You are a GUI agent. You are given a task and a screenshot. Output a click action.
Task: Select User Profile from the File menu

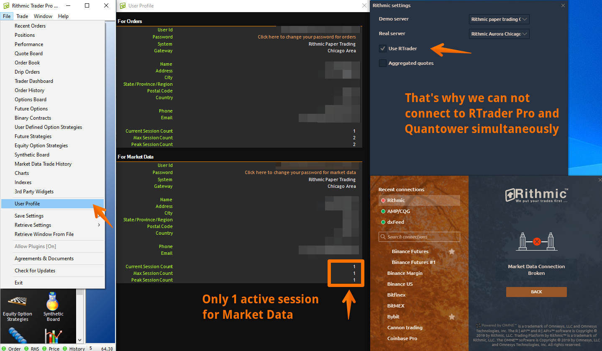[x=27, y=204]
